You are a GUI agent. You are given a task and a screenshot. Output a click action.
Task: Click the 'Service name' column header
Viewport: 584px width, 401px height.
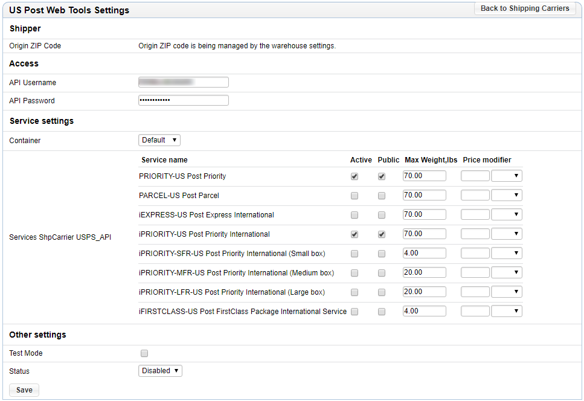[x=164, y=159]
